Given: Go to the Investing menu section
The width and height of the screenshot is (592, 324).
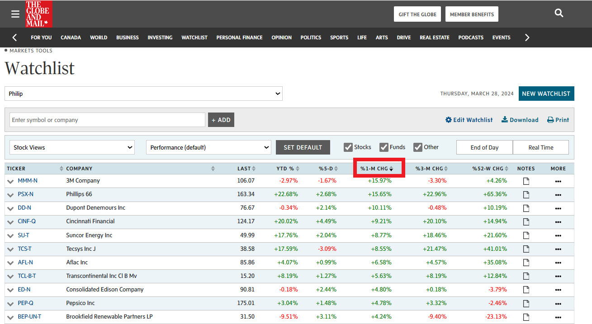Looking at the screenshot, I should 160,38.
